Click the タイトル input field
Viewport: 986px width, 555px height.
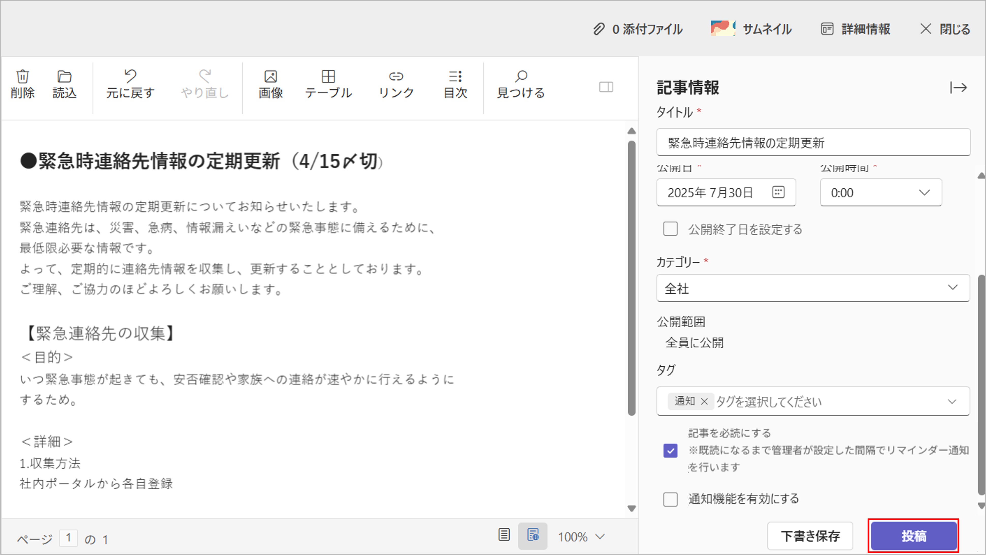813,143
